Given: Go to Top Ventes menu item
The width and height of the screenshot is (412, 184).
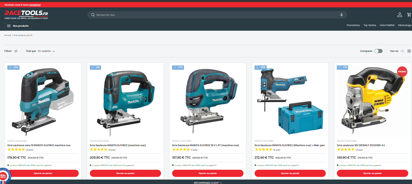Looking at the screenshot, I should tap(370, 25).
